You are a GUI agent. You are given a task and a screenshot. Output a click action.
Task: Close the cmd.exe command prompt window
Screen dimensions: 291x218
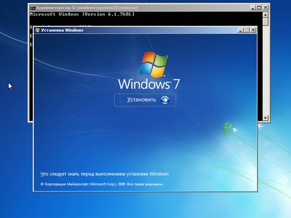(266, 7)
